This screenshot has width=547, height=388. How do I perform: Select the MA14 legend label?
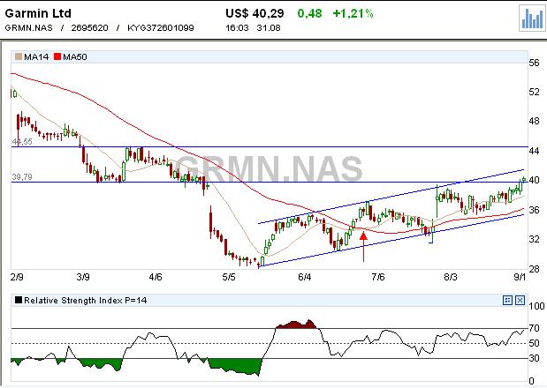(36, 56)
